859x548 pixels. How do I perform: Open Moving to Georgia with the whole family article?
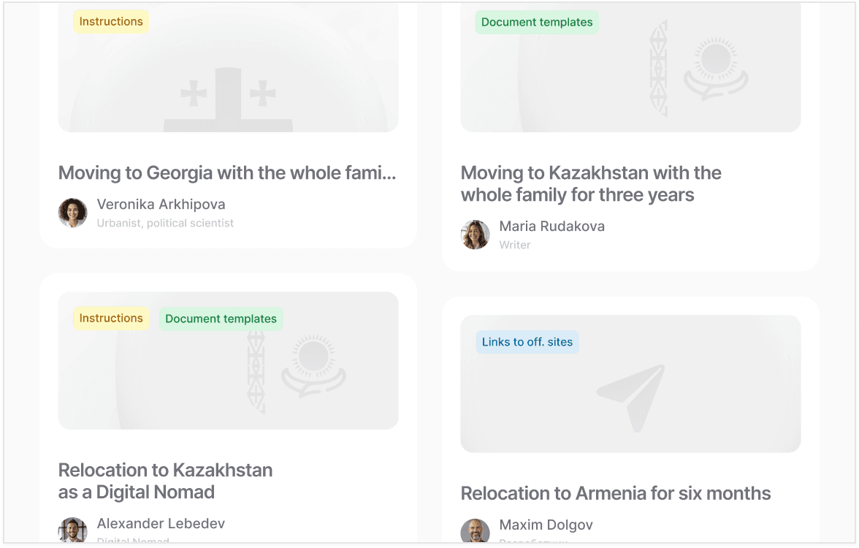(227, 173)
